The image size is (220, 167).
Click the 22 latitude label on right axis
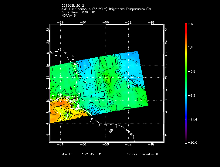(166, 30)
